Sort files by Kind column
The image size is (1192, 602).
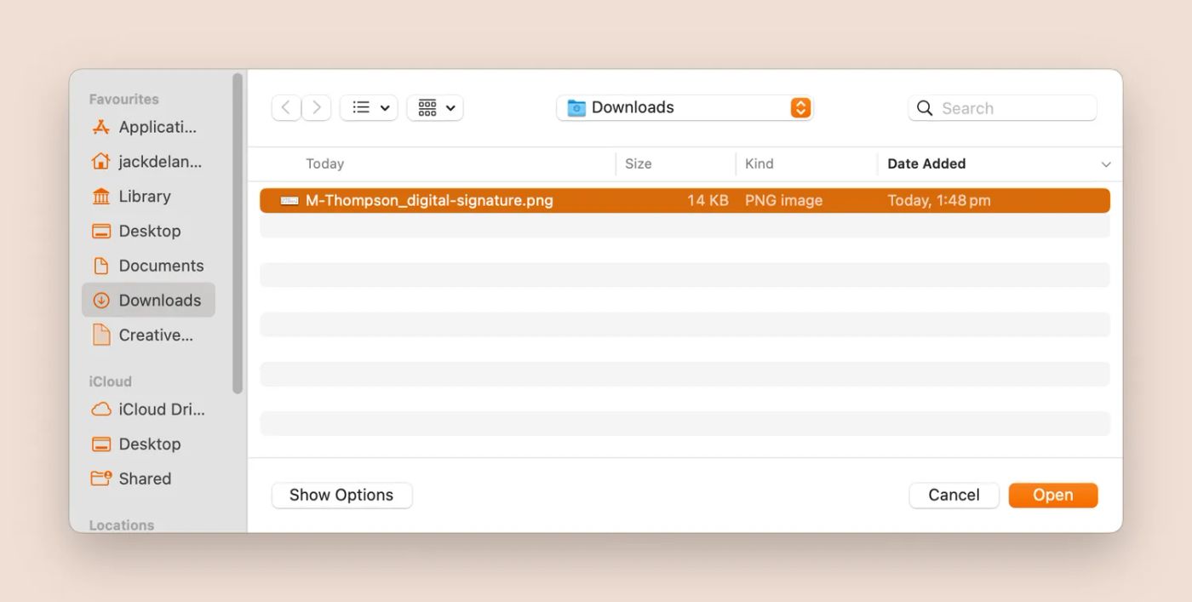759,163
